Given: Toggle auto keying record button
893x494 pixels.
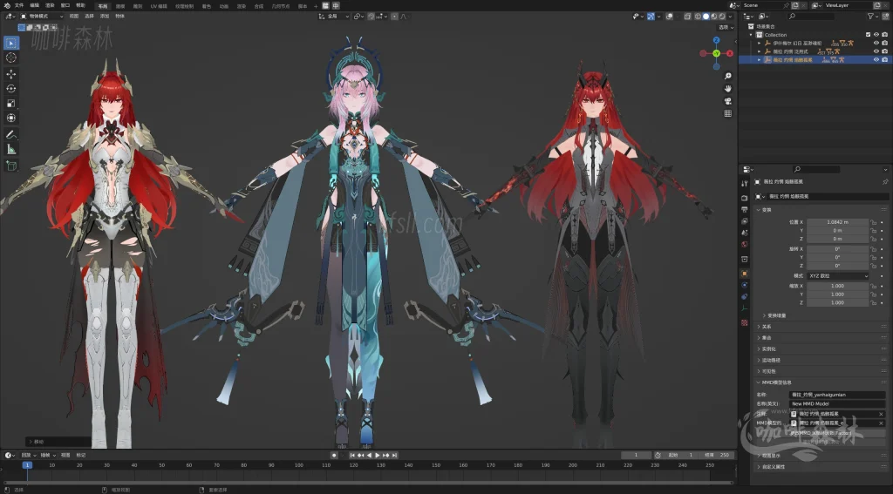Looking at the screenshot, I should click(334, 456).
